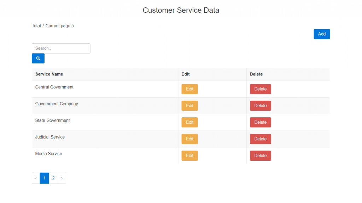Click the previous page arrow
The height and width of the screenshot is (203, 362).
[36, 178]
